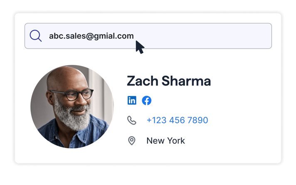Screen dimensions: 296x185
Task: Click the abc.sales@gmial.com search text
Action: pos(91,36)
